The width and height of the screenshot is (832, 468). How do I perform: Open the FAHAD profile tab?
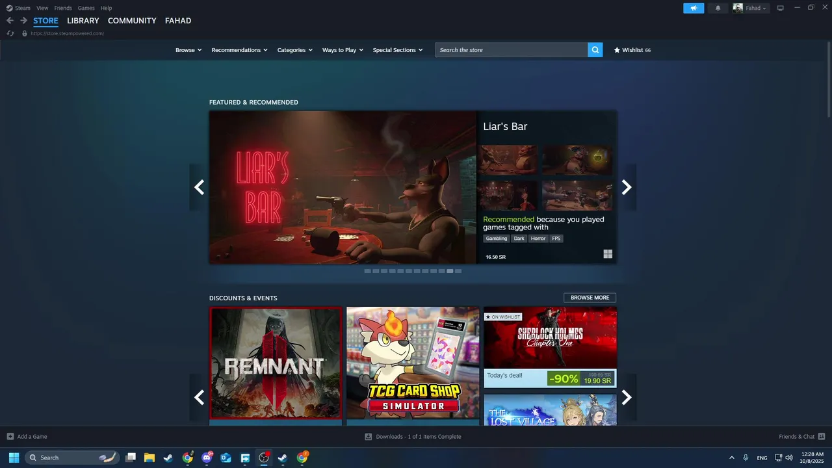178,21
